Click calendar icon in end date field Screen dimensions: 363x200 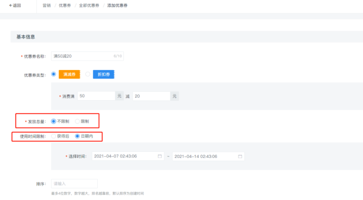tap(240, 156)
